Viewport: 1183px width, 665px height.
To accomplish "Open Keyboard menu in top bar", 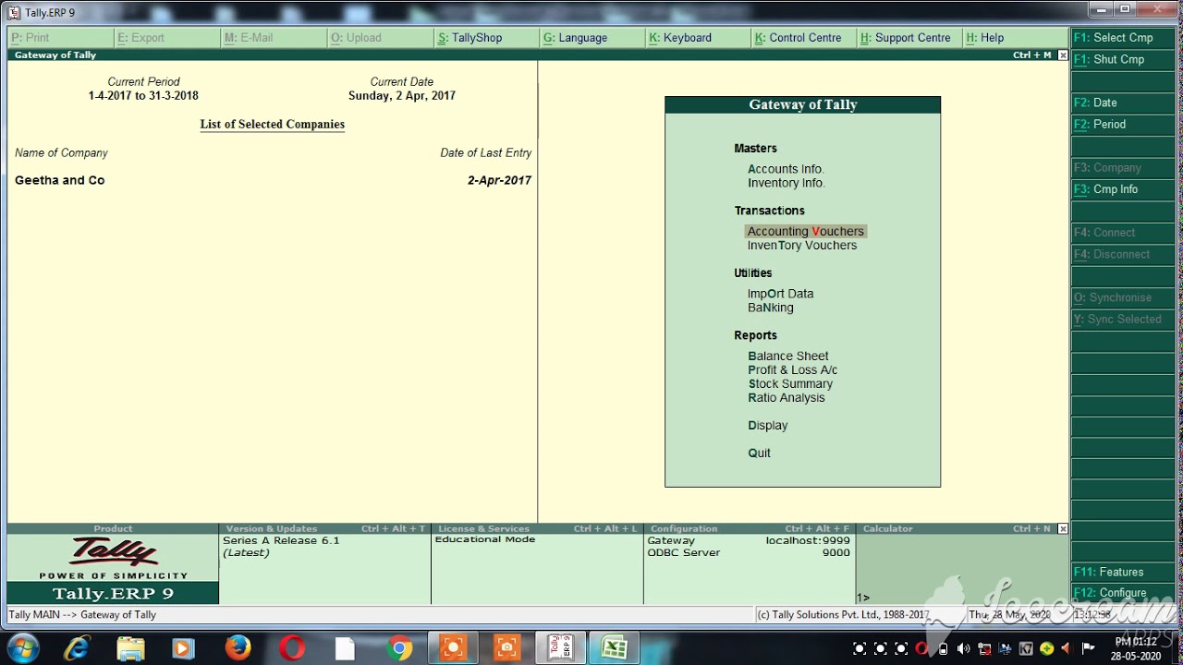I will [x=699, y=38].
